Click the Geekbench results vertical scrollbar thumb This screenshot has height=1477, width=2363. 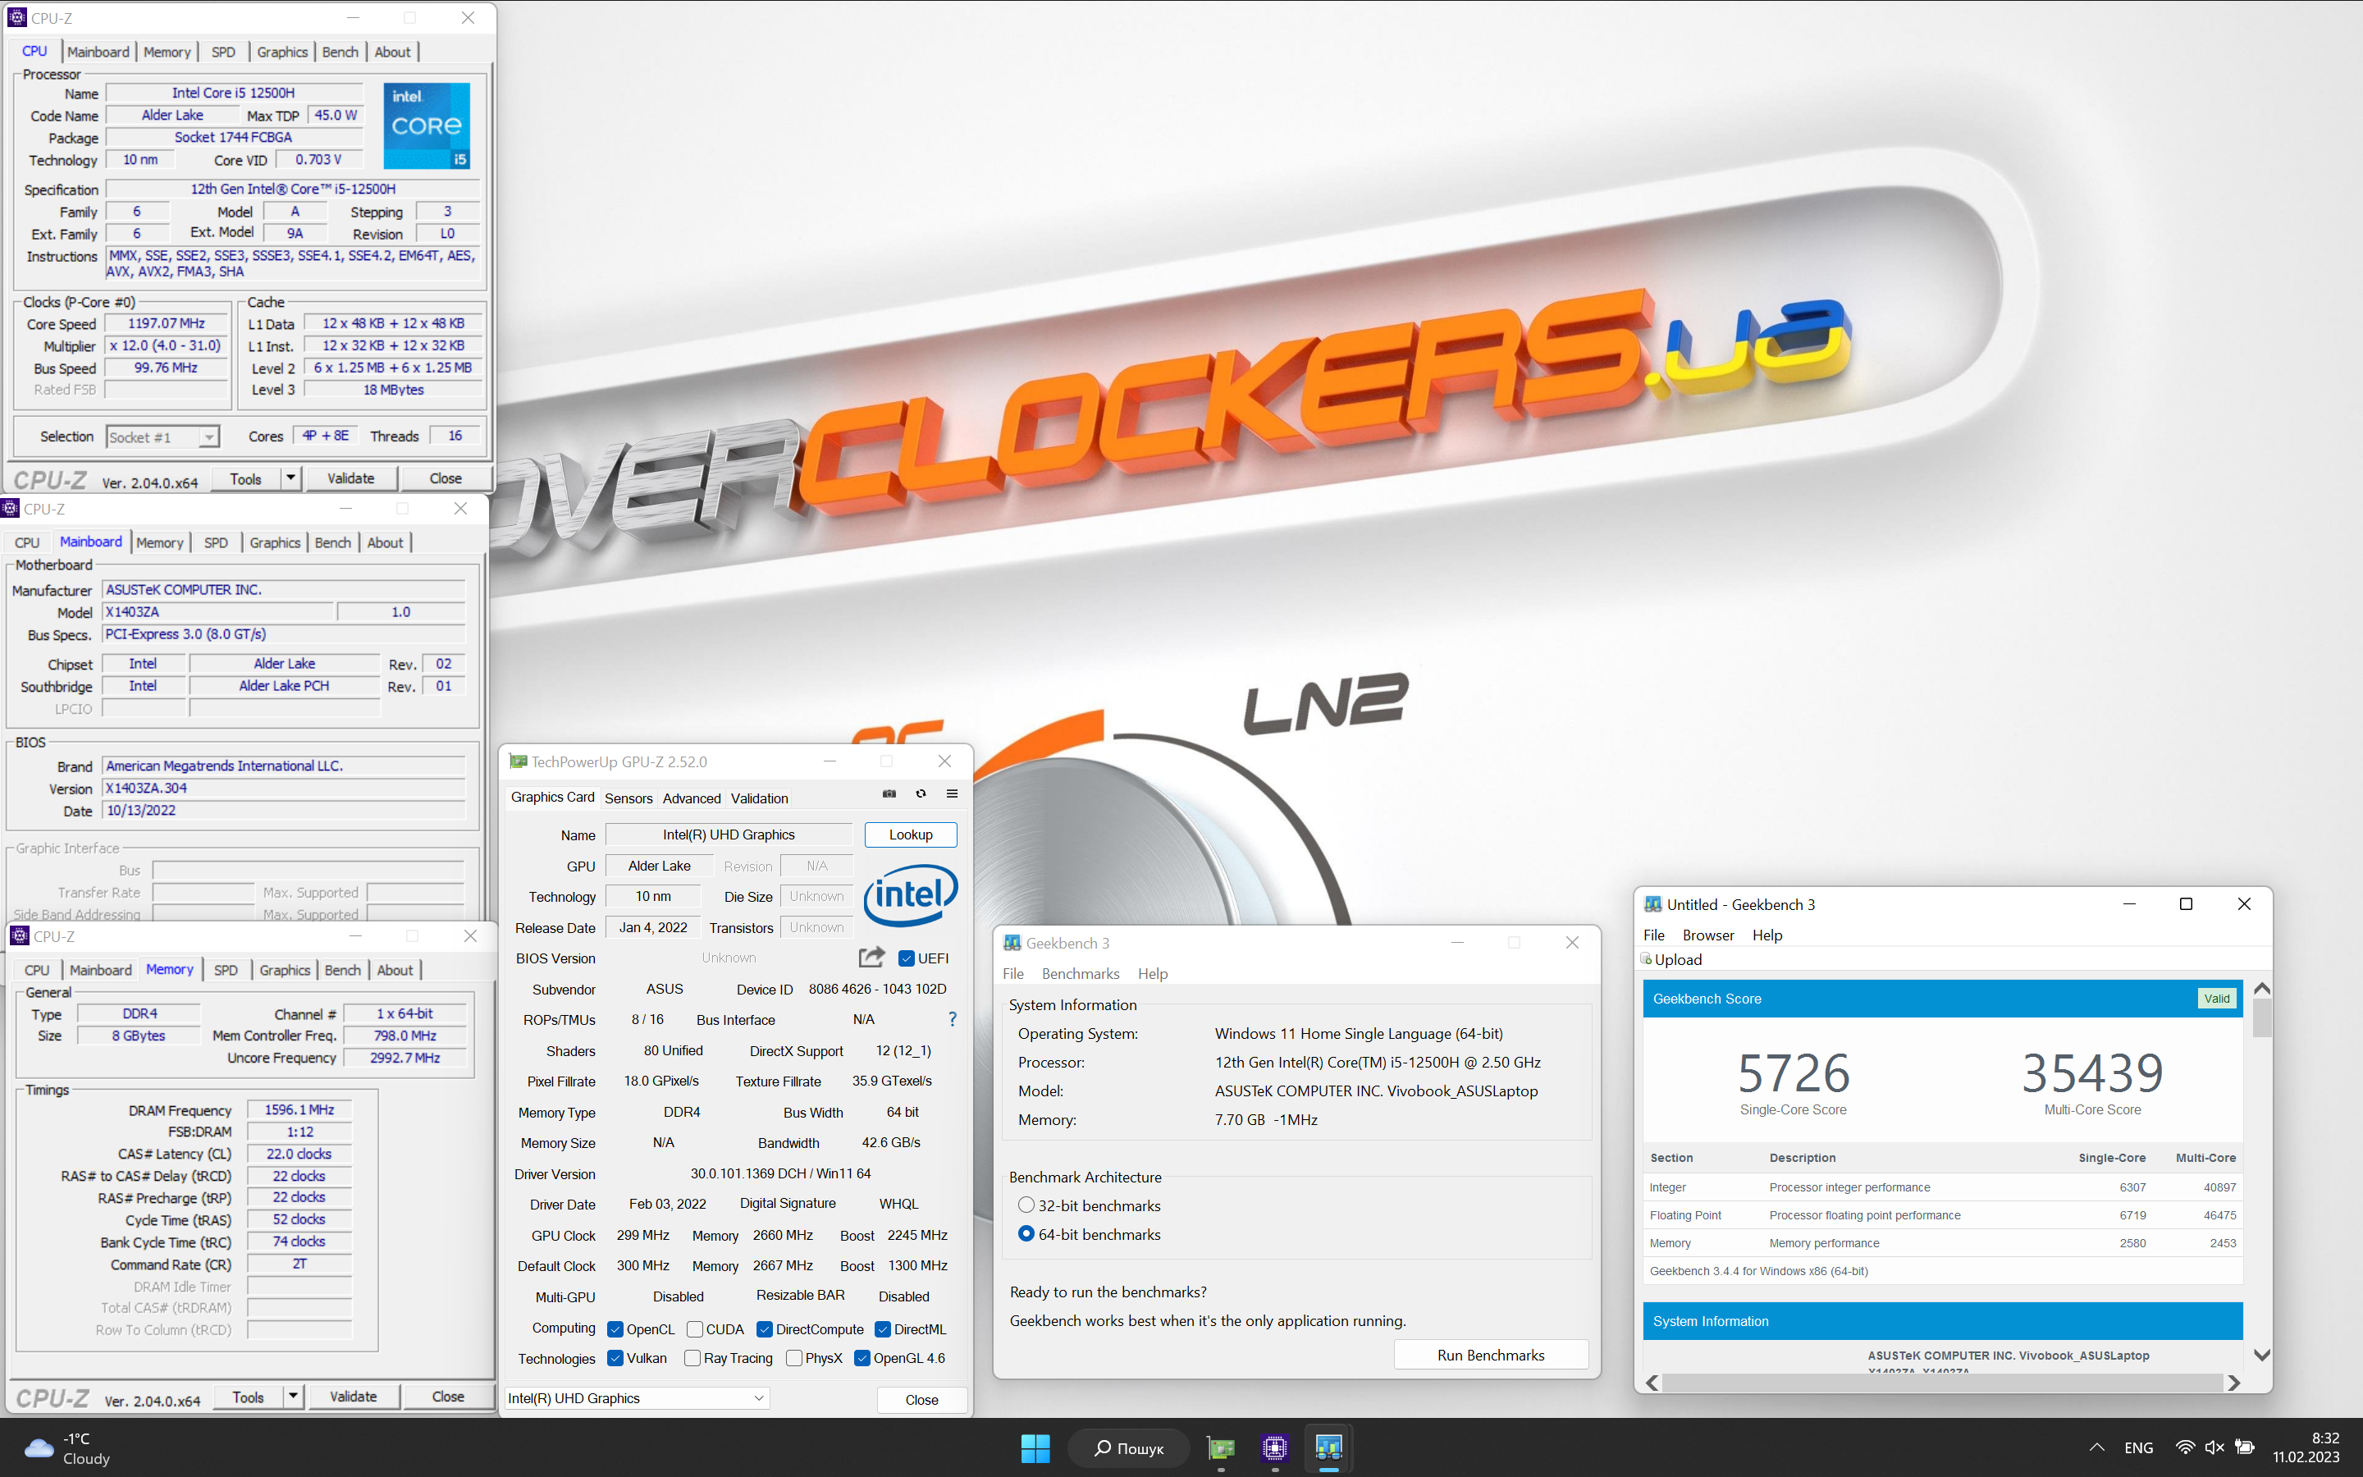[2261, 1017]
